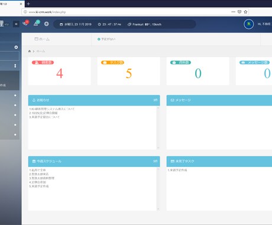Open schedule item 3 in weekly list

(x=42, y=178)
